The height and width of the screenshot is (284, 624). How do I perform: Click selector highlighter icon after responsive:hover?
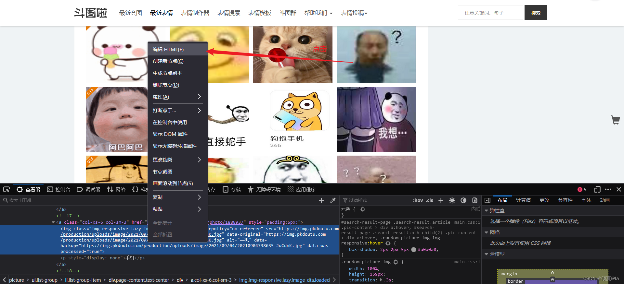click(x=388, y=243)
